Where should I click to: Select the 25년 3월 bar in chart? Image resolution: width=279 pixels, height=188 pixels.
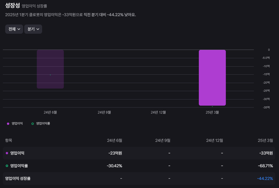pyautogui.click(x=212, y=78)
